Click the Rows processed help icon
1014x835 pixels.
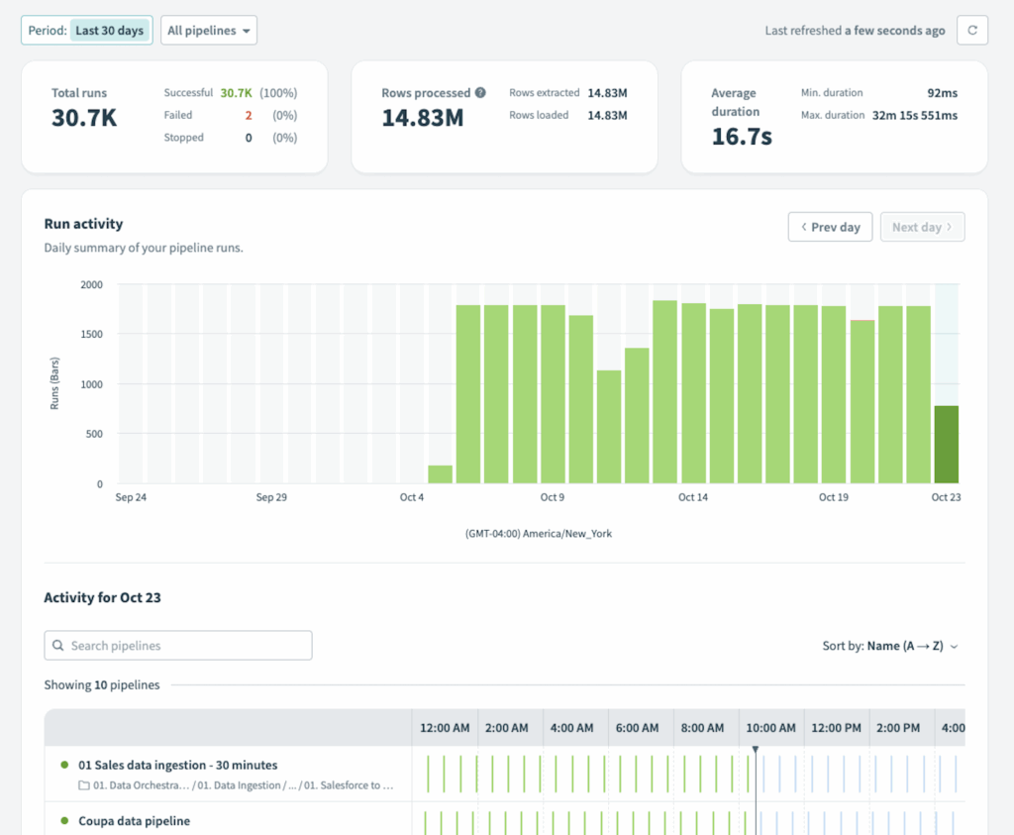480,93
